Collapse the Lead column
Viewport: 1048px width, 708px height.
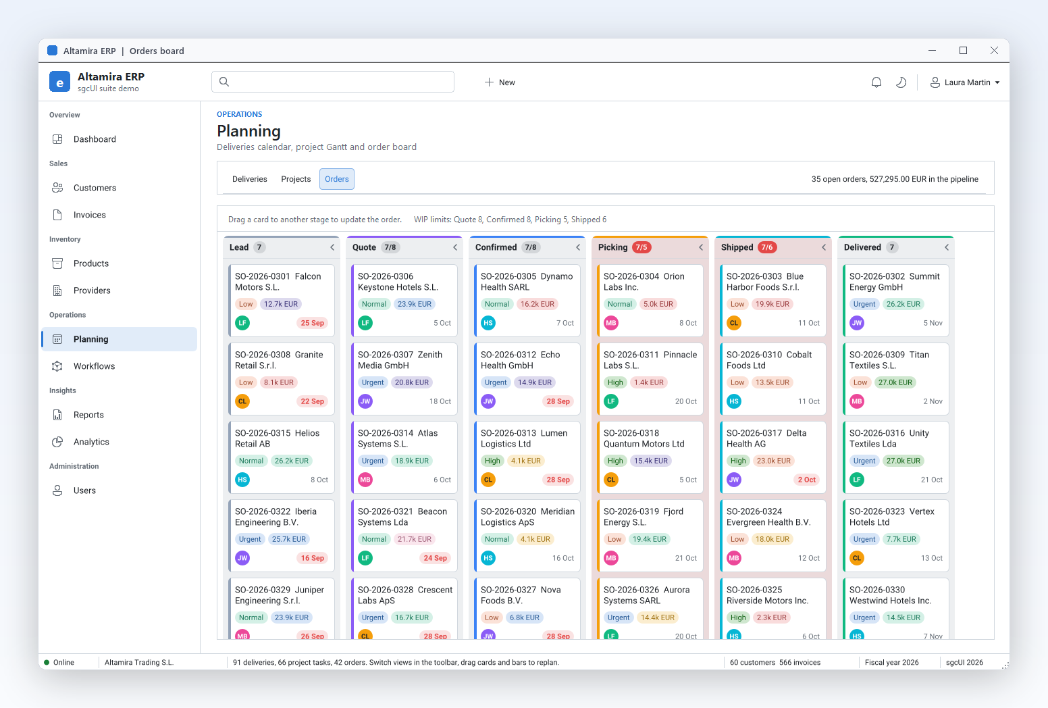(332, 247)
